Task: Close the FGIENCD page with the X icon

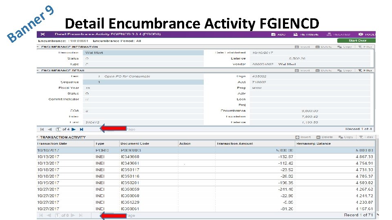Action: pyautogui.click(x=42, y=34)
